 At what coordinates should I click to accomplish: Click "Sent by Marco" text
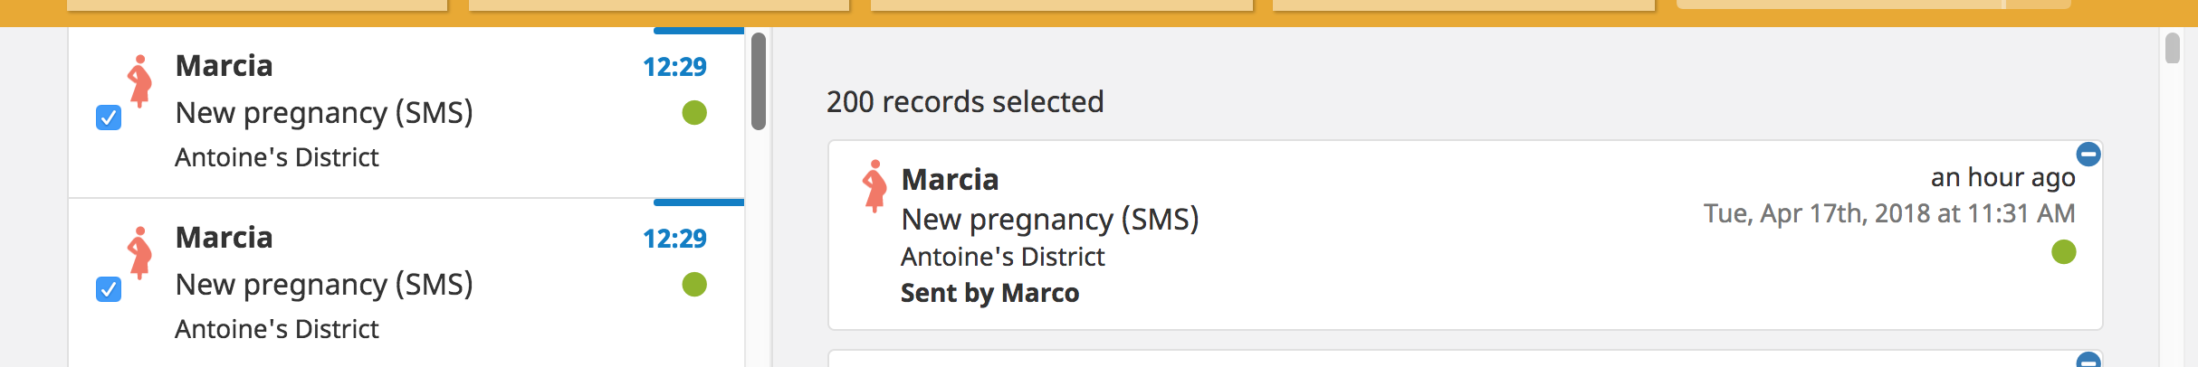click(989, 293)
